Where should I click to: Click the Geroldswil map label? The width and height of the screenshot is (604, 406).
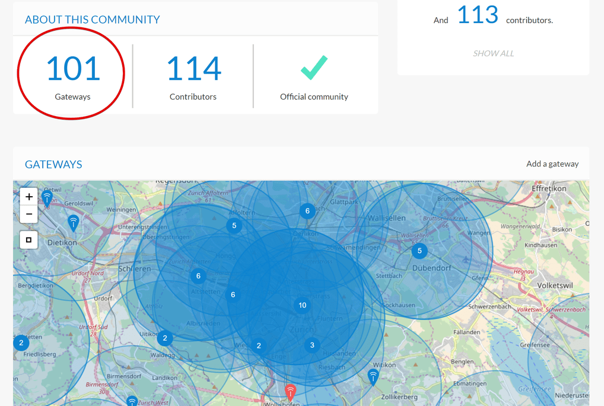pos(79,203)
